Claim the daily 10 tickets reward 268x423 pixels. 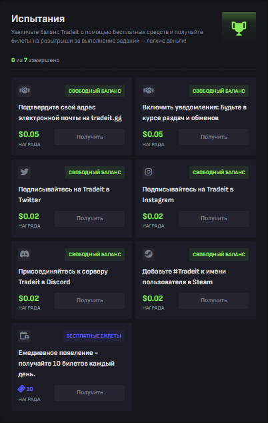point(89,392)
